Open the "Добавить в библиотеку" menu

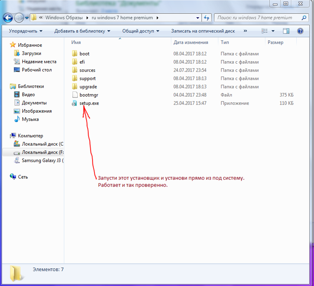(82, 31)
